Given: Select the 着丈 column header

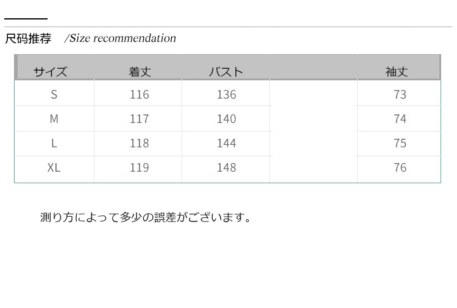Looking at the screenshot, I should pyautogui.click(x=140, y=72).
